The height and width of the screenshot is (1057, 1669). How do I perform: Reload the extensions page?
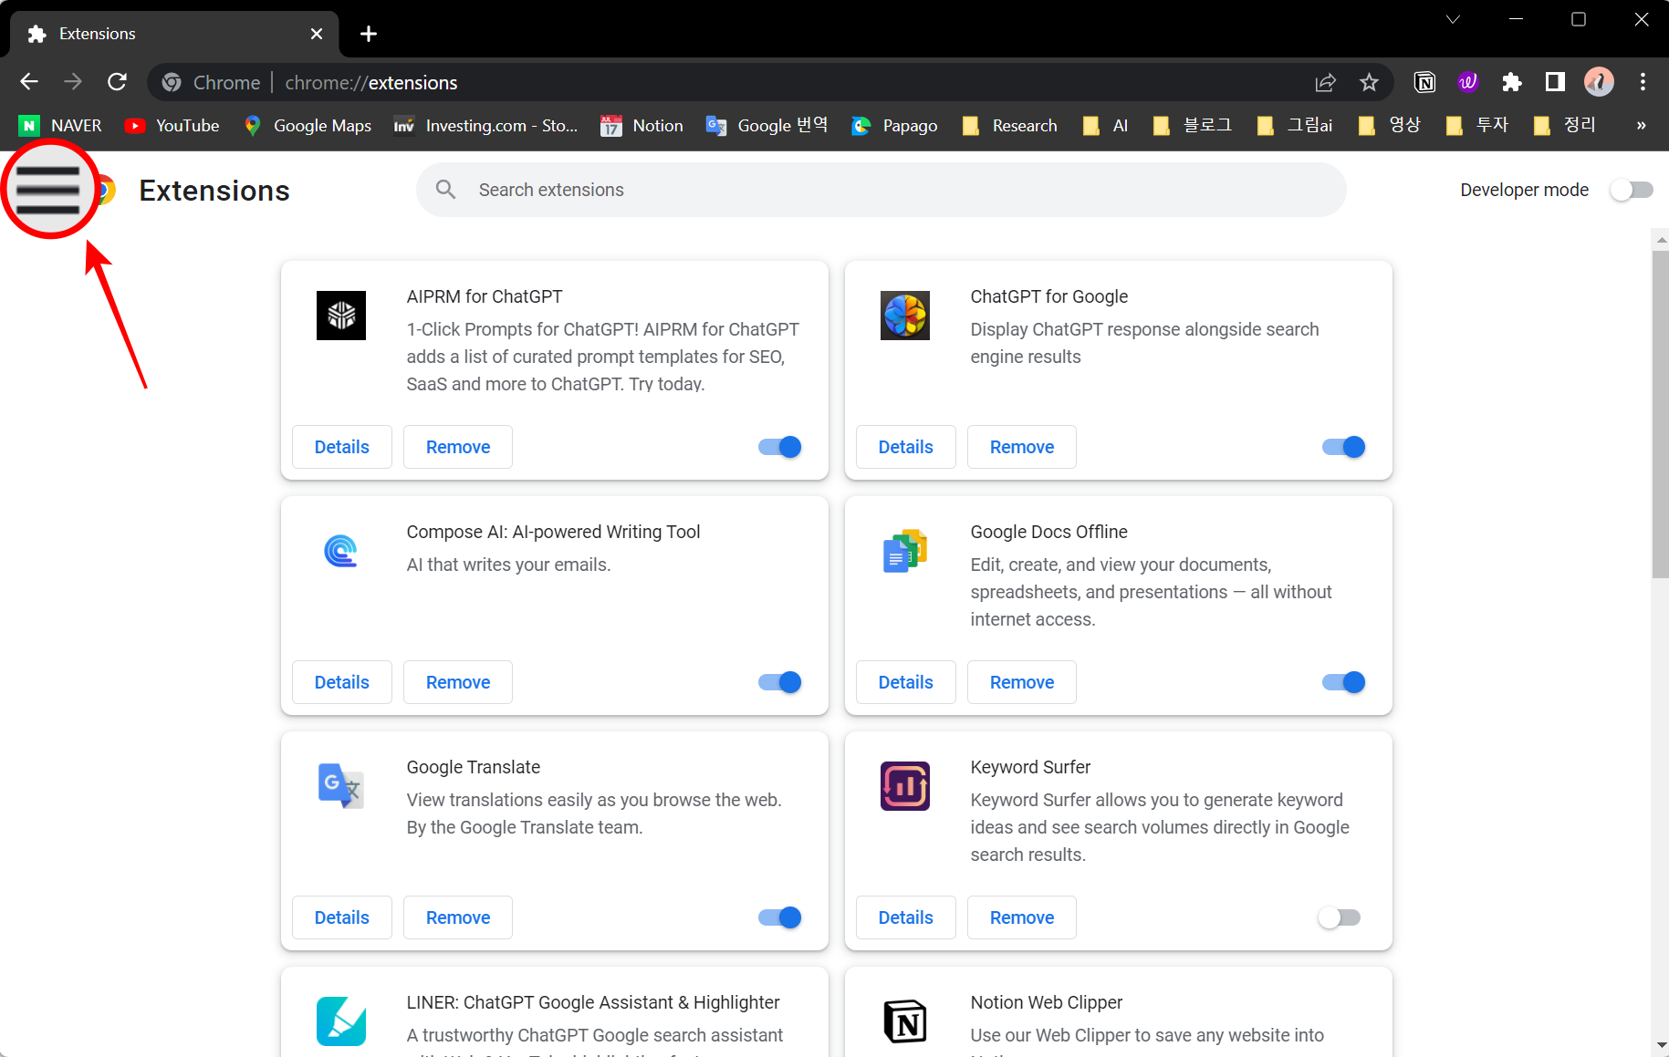(x=117, y=82)
